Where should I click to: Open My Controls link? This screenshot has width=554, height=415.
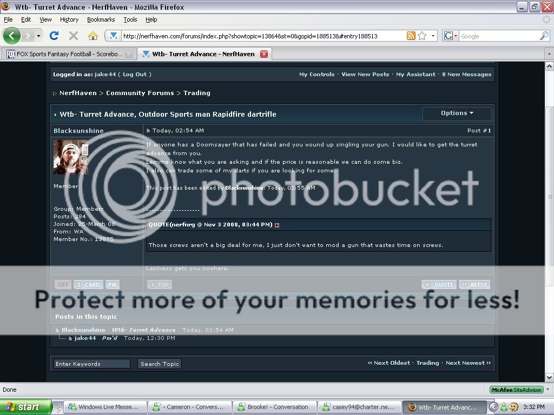click(316, 75)
